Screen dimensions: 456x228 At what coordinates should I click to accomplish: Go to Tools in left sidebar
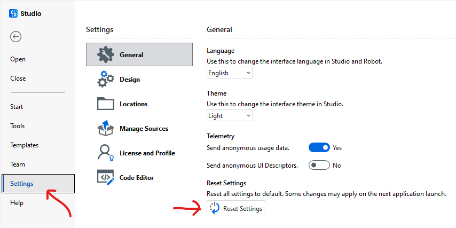point(18,126)
